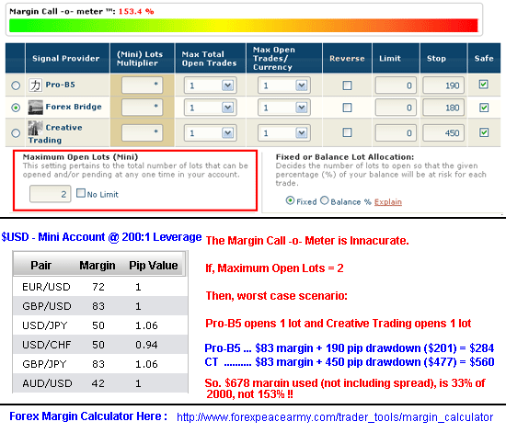The width and height of the screenshot is (506, 433).
Task: Uncheck the Safe checkbox for Pro-B5
Action: [483, 85]
